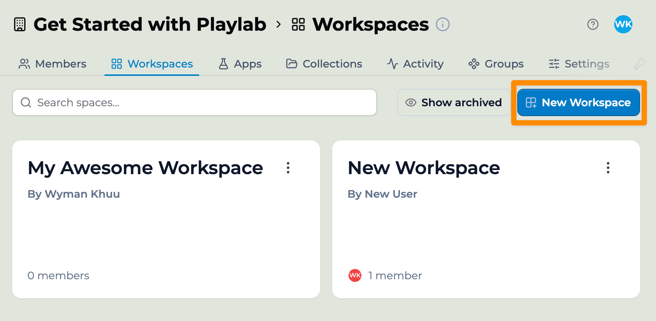Open the Settings tab

click(579, 64)
